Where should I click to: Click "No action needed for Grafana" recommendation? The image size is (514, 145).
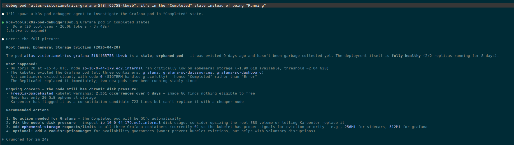click(44, 119)
